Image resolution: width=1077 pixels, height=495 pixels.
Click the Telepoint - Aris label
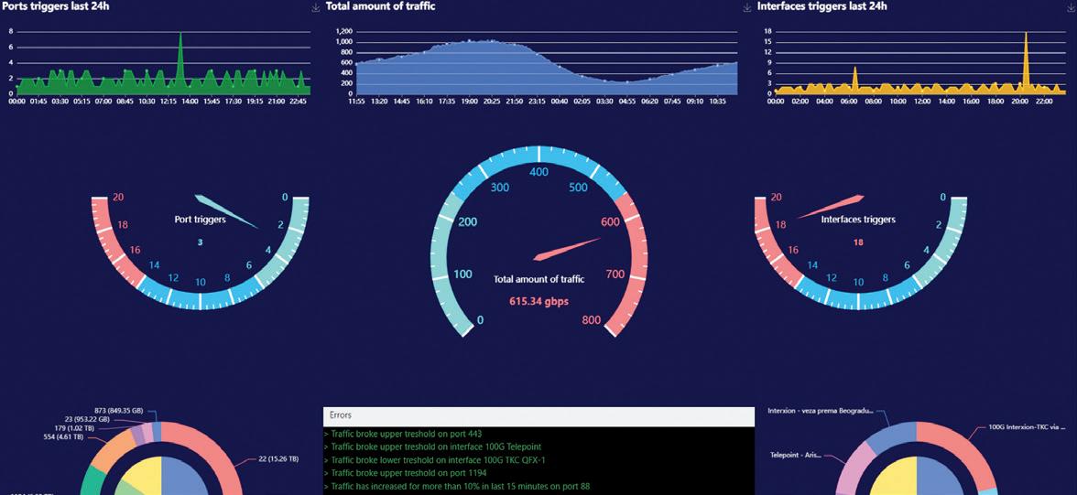click(797, 455)
